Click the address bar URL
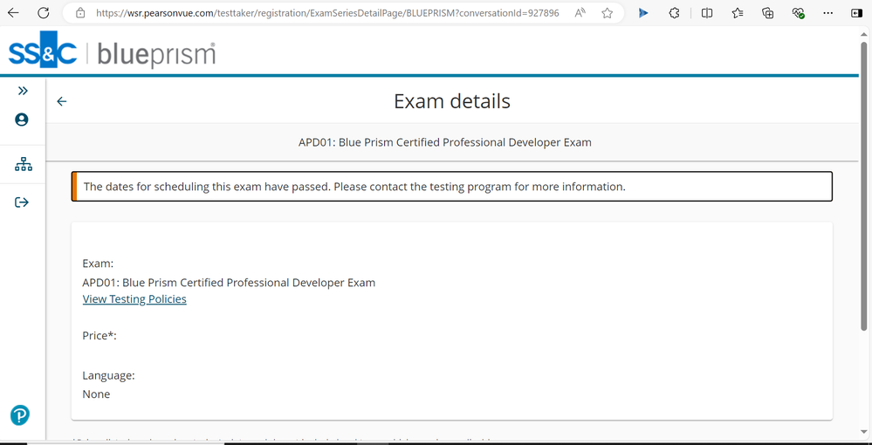Viewport: 872px width, 445px height. [x=327, y=13]
